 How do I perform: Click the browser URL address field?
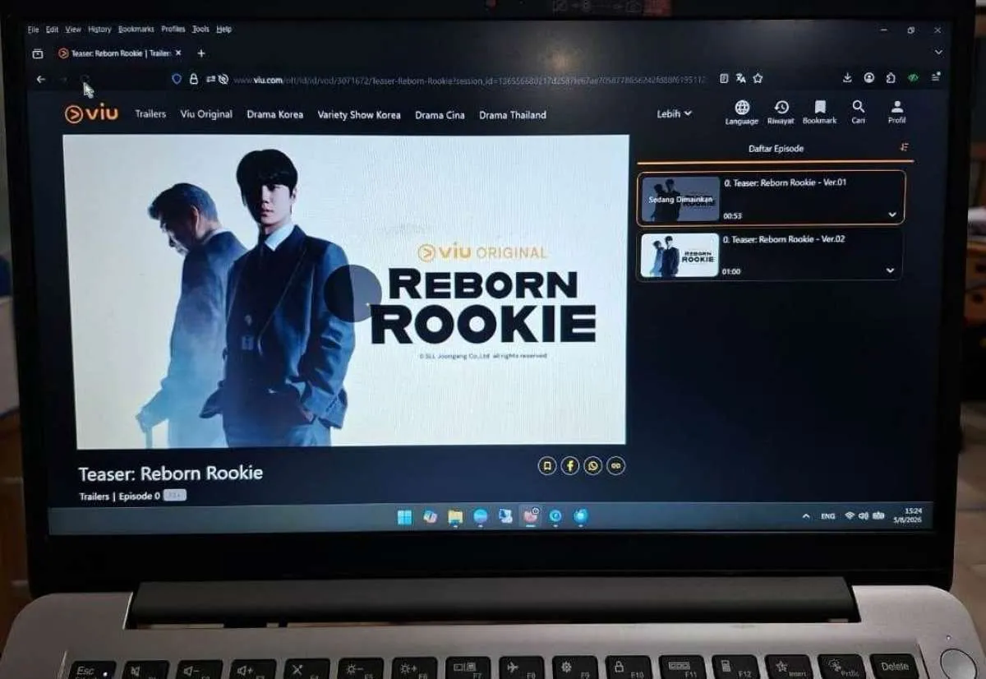coord(468,80)
